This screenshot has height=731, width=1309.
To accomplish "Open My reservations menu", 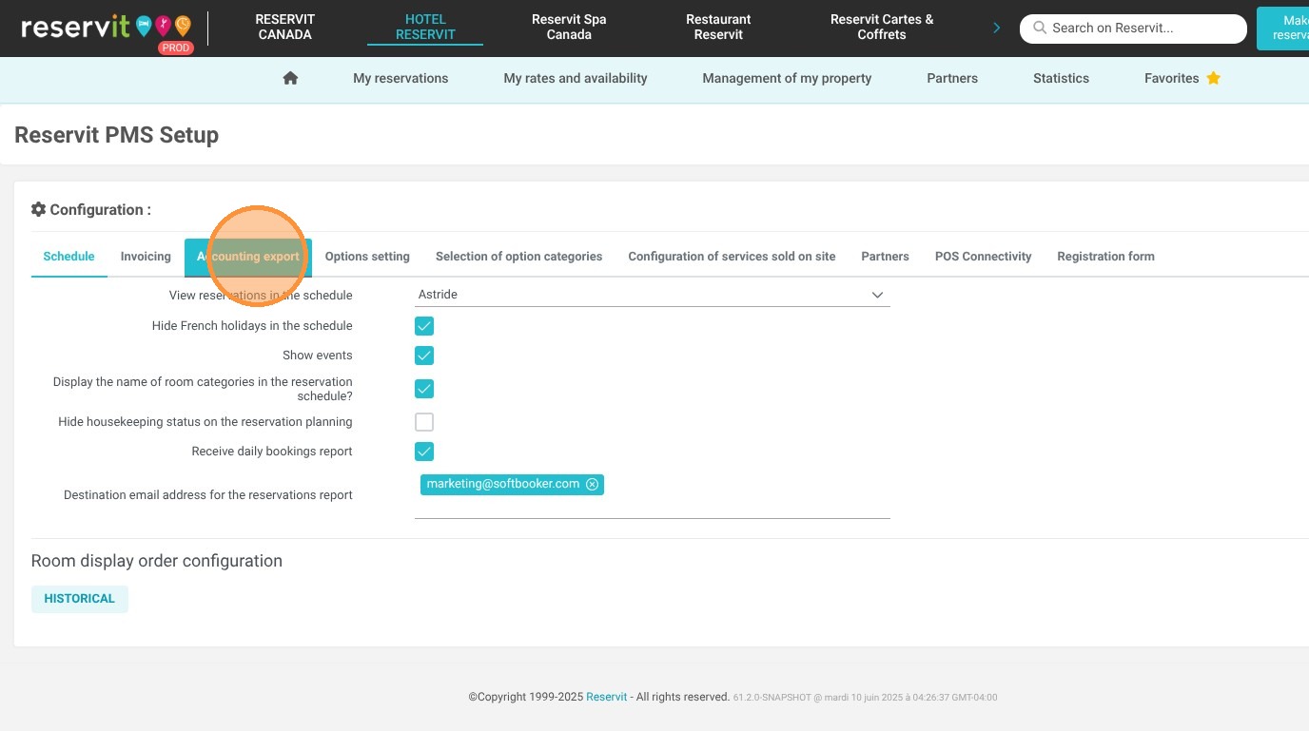I will click(x=401, y=78).
